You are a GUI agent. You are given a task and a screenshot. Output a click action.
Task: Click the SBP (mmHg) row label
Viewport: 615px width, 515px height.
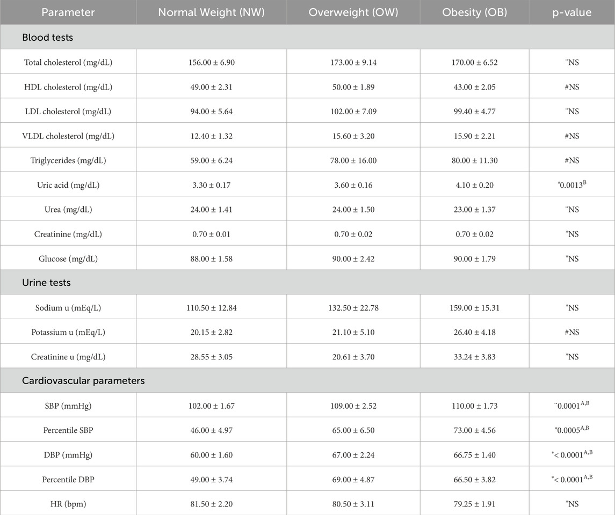pyautogui.click(x=68, y=406)
